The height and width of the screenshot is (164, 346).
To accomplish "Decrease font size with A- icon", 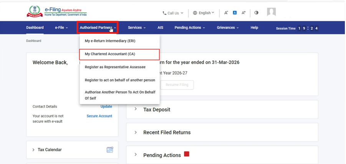I will pos(226,13).
